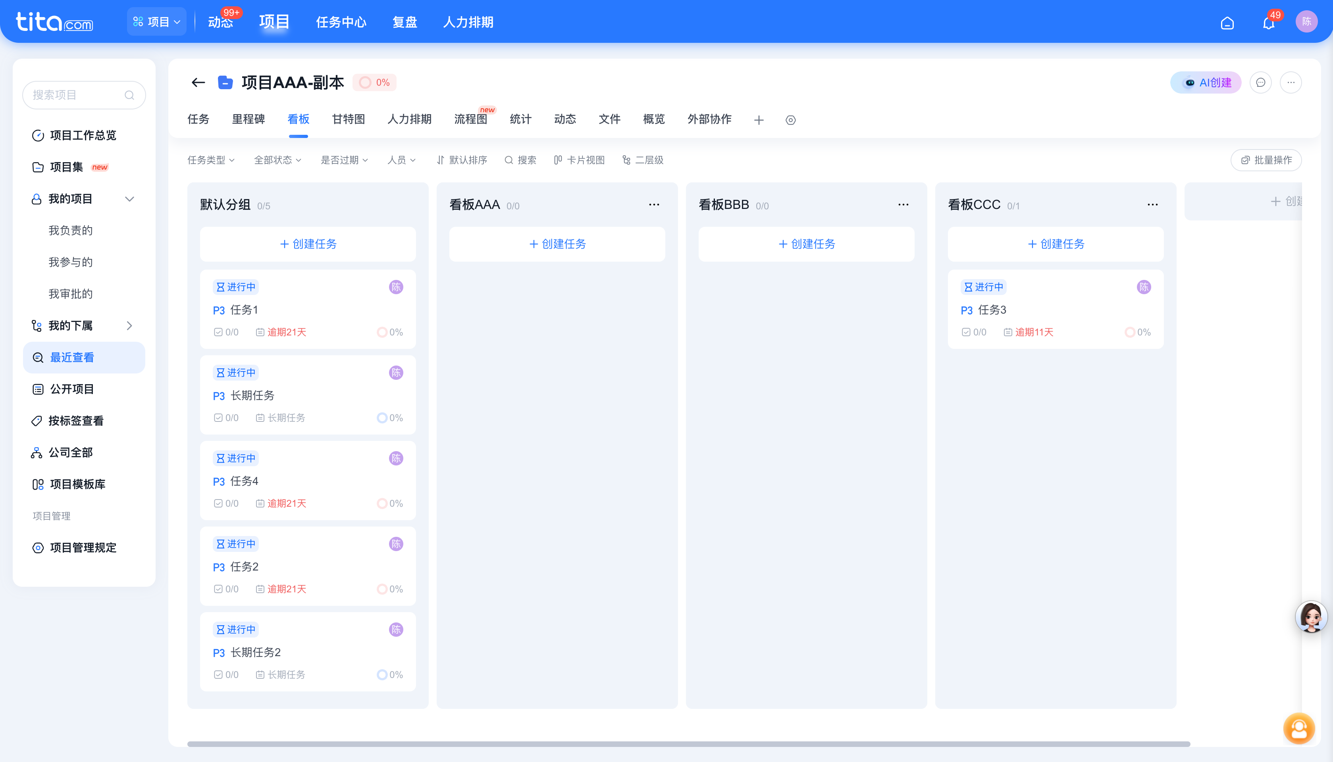The image size is (1333, 762).
Task: Click the user avatar 陈 in top bar
Action: 1306,21
